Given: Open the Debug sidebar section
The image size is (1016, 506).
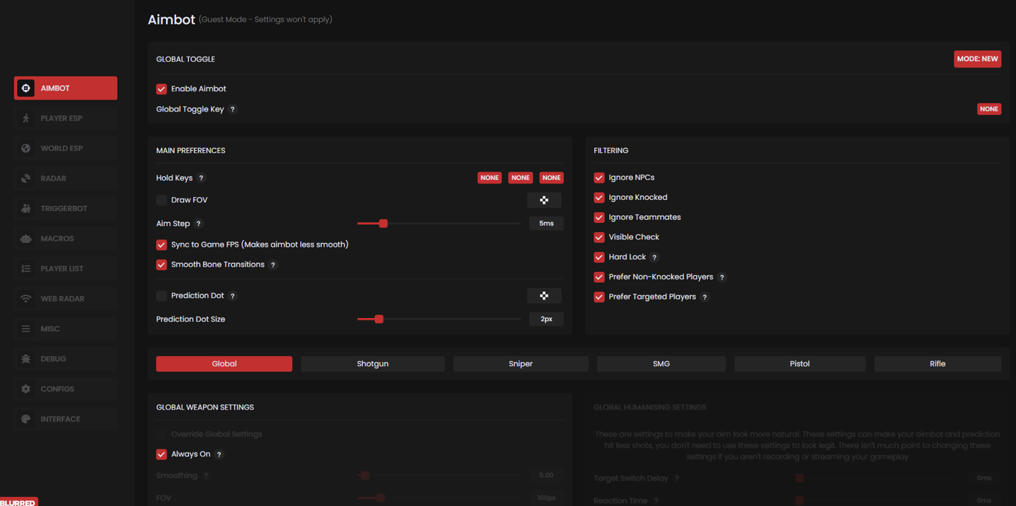Looking at the screenshot, I should 65,359.
